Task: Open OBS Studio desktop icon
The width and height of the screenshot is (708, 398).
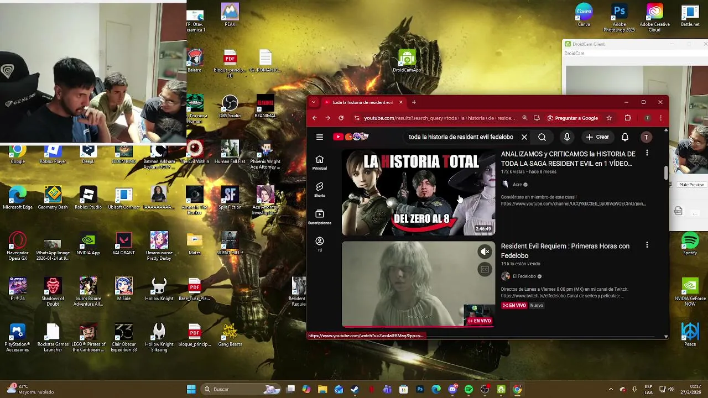Action: tap(230, 106)
